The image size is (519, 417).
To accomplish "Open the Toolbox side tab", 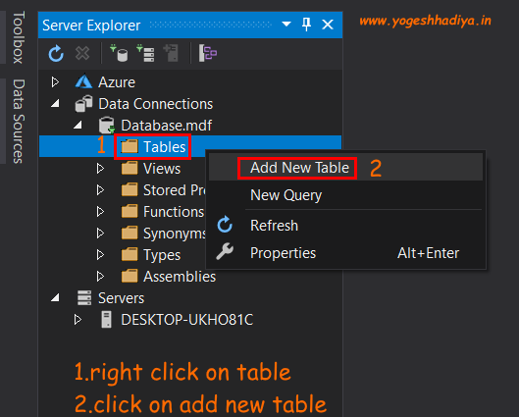I will click(x=19, y=37).
